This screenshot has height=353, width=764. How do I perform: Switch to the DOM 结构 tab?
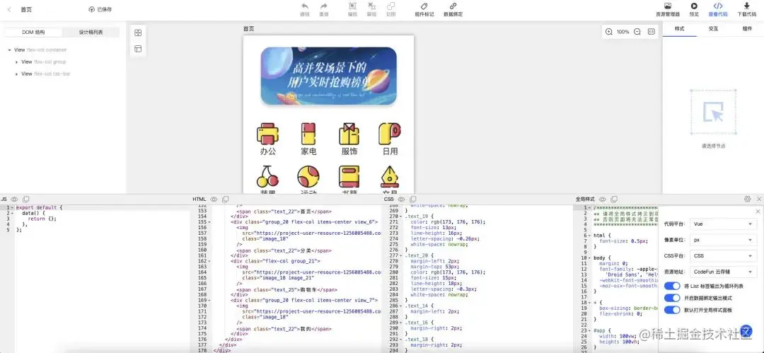33,32
